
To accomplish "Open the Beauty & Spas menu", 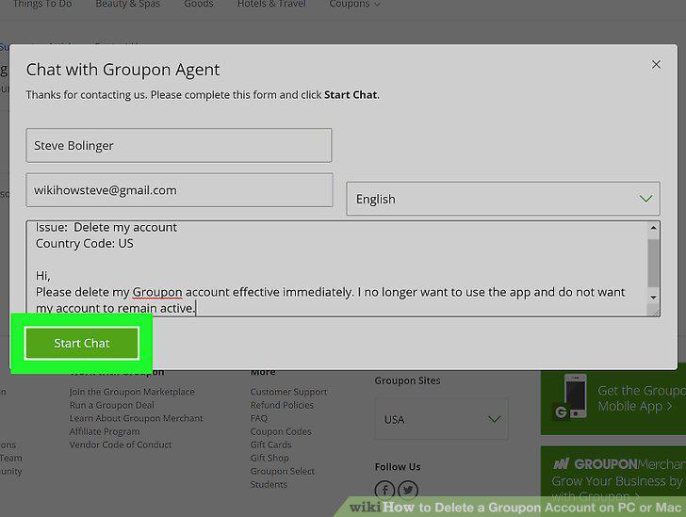I will [x=128, y=4].
